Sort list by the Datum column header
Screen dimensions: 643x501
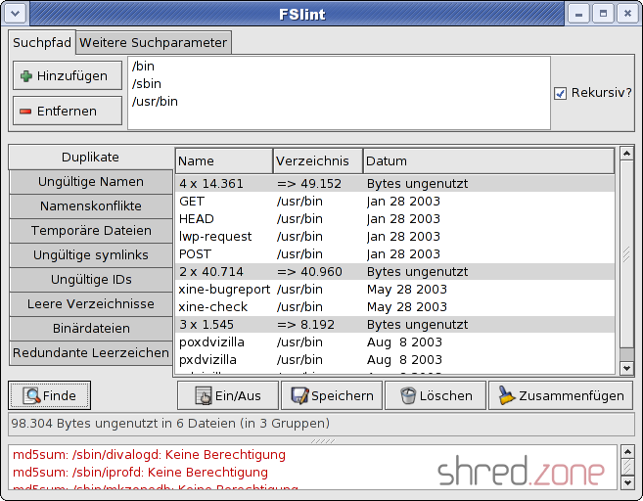click(487, 160)
